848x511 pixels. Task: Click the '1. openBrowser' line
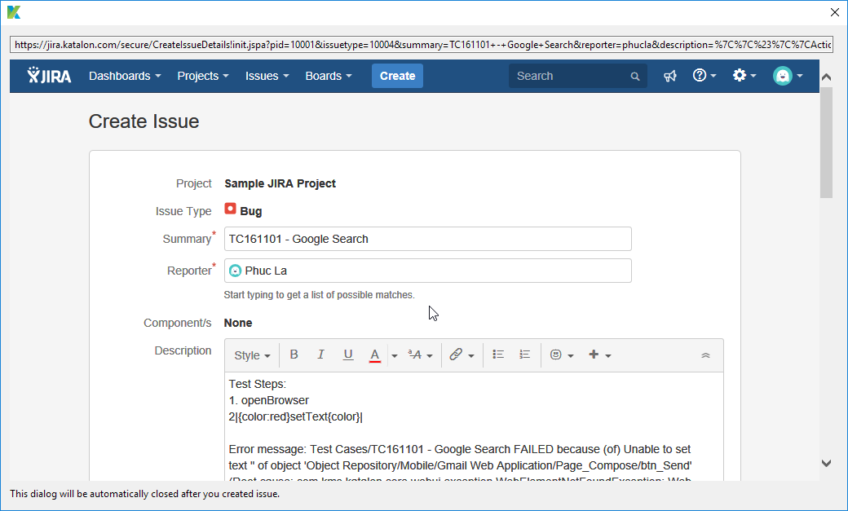269,401
